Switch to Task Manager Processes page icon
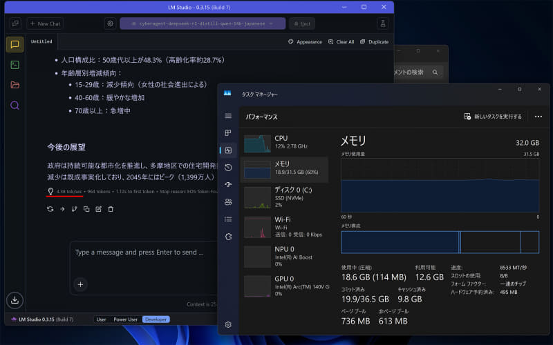553x345 pixels. pyautogui.click(x=228, y=132)
